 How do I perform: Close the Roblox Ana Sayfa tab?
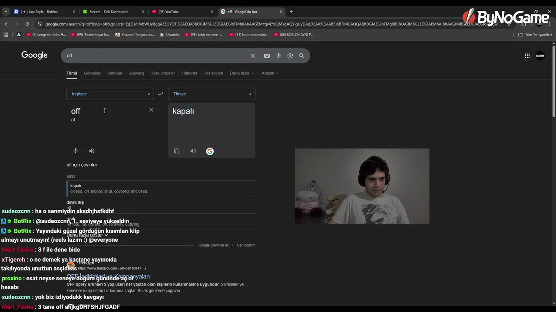pos(74,12)
